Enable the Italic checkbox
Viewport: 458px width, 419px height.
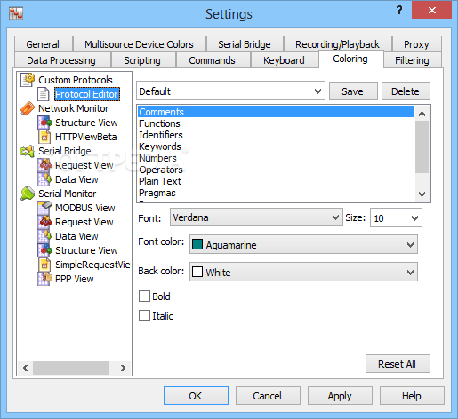144,316
